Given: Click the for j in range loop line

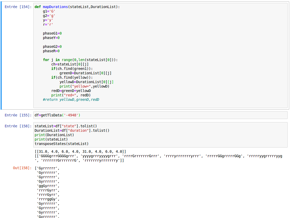Looking at the screenshot, I should click(80, 60).
